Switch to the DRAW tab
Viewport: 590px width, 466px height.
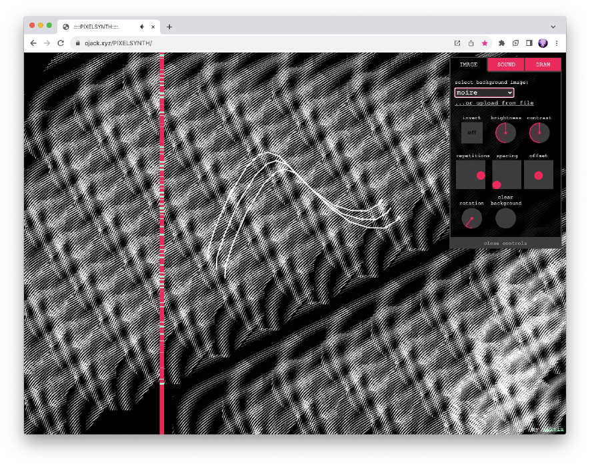pyautogui.click(x=543, y=65)
